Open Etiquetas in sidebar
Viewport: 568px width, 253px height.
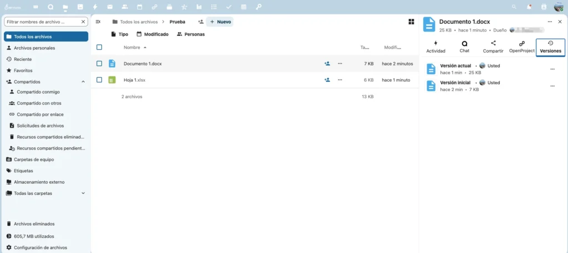pyautogui.click(x=46, y=171)
